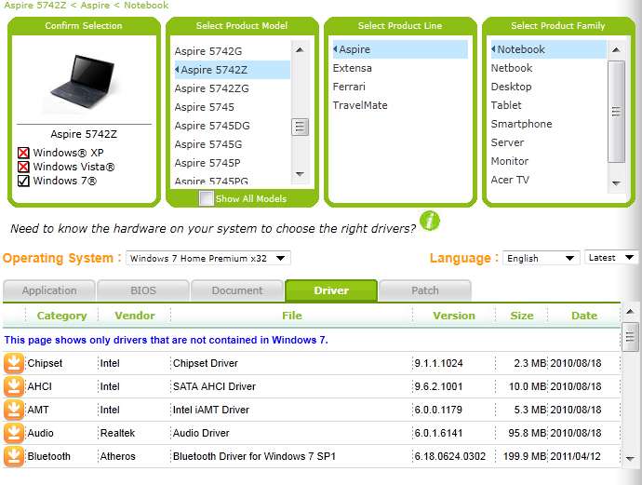Toggle the Windows 7 checkbox
Image resolution: width=642 pixels, height=485 pixels.
point(23,181)
